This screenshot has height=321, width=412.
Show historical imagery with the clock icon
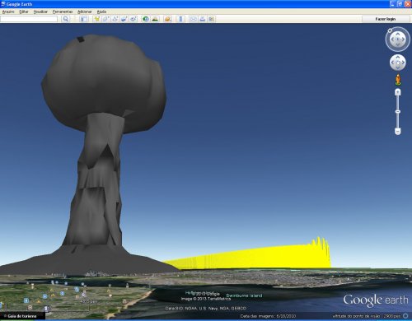[146, 19]
